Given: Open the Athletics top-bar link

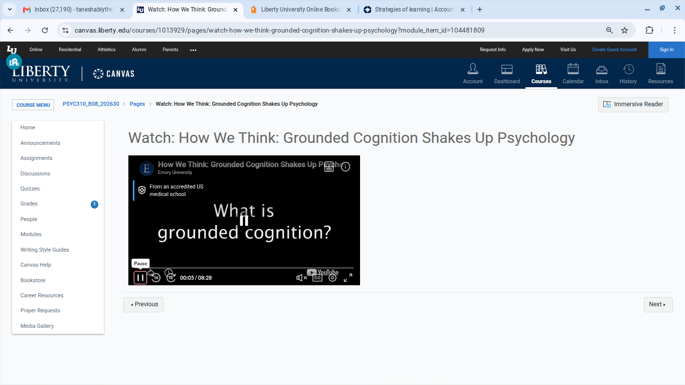Looking at the screenshot, I should click(106, 50).
